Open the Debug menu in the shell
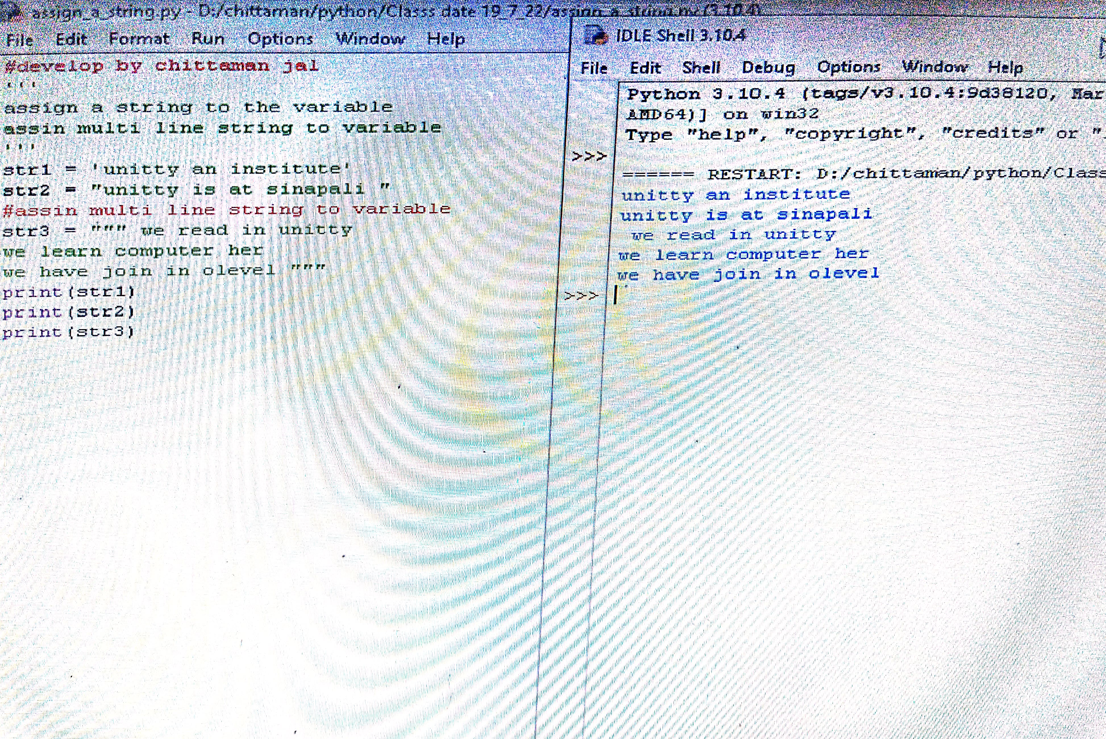 click(768, 68)
